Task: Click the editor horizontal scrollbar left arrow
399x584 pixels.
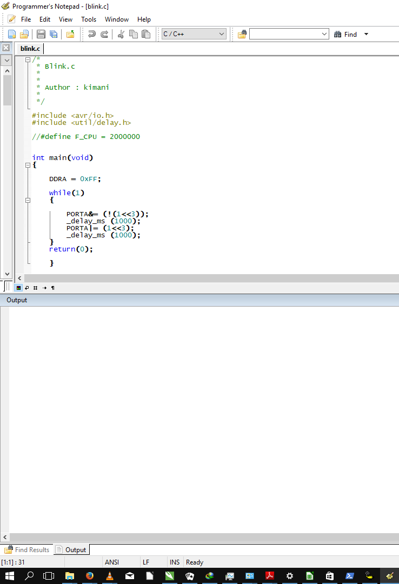Action: (x=19, y=278)
